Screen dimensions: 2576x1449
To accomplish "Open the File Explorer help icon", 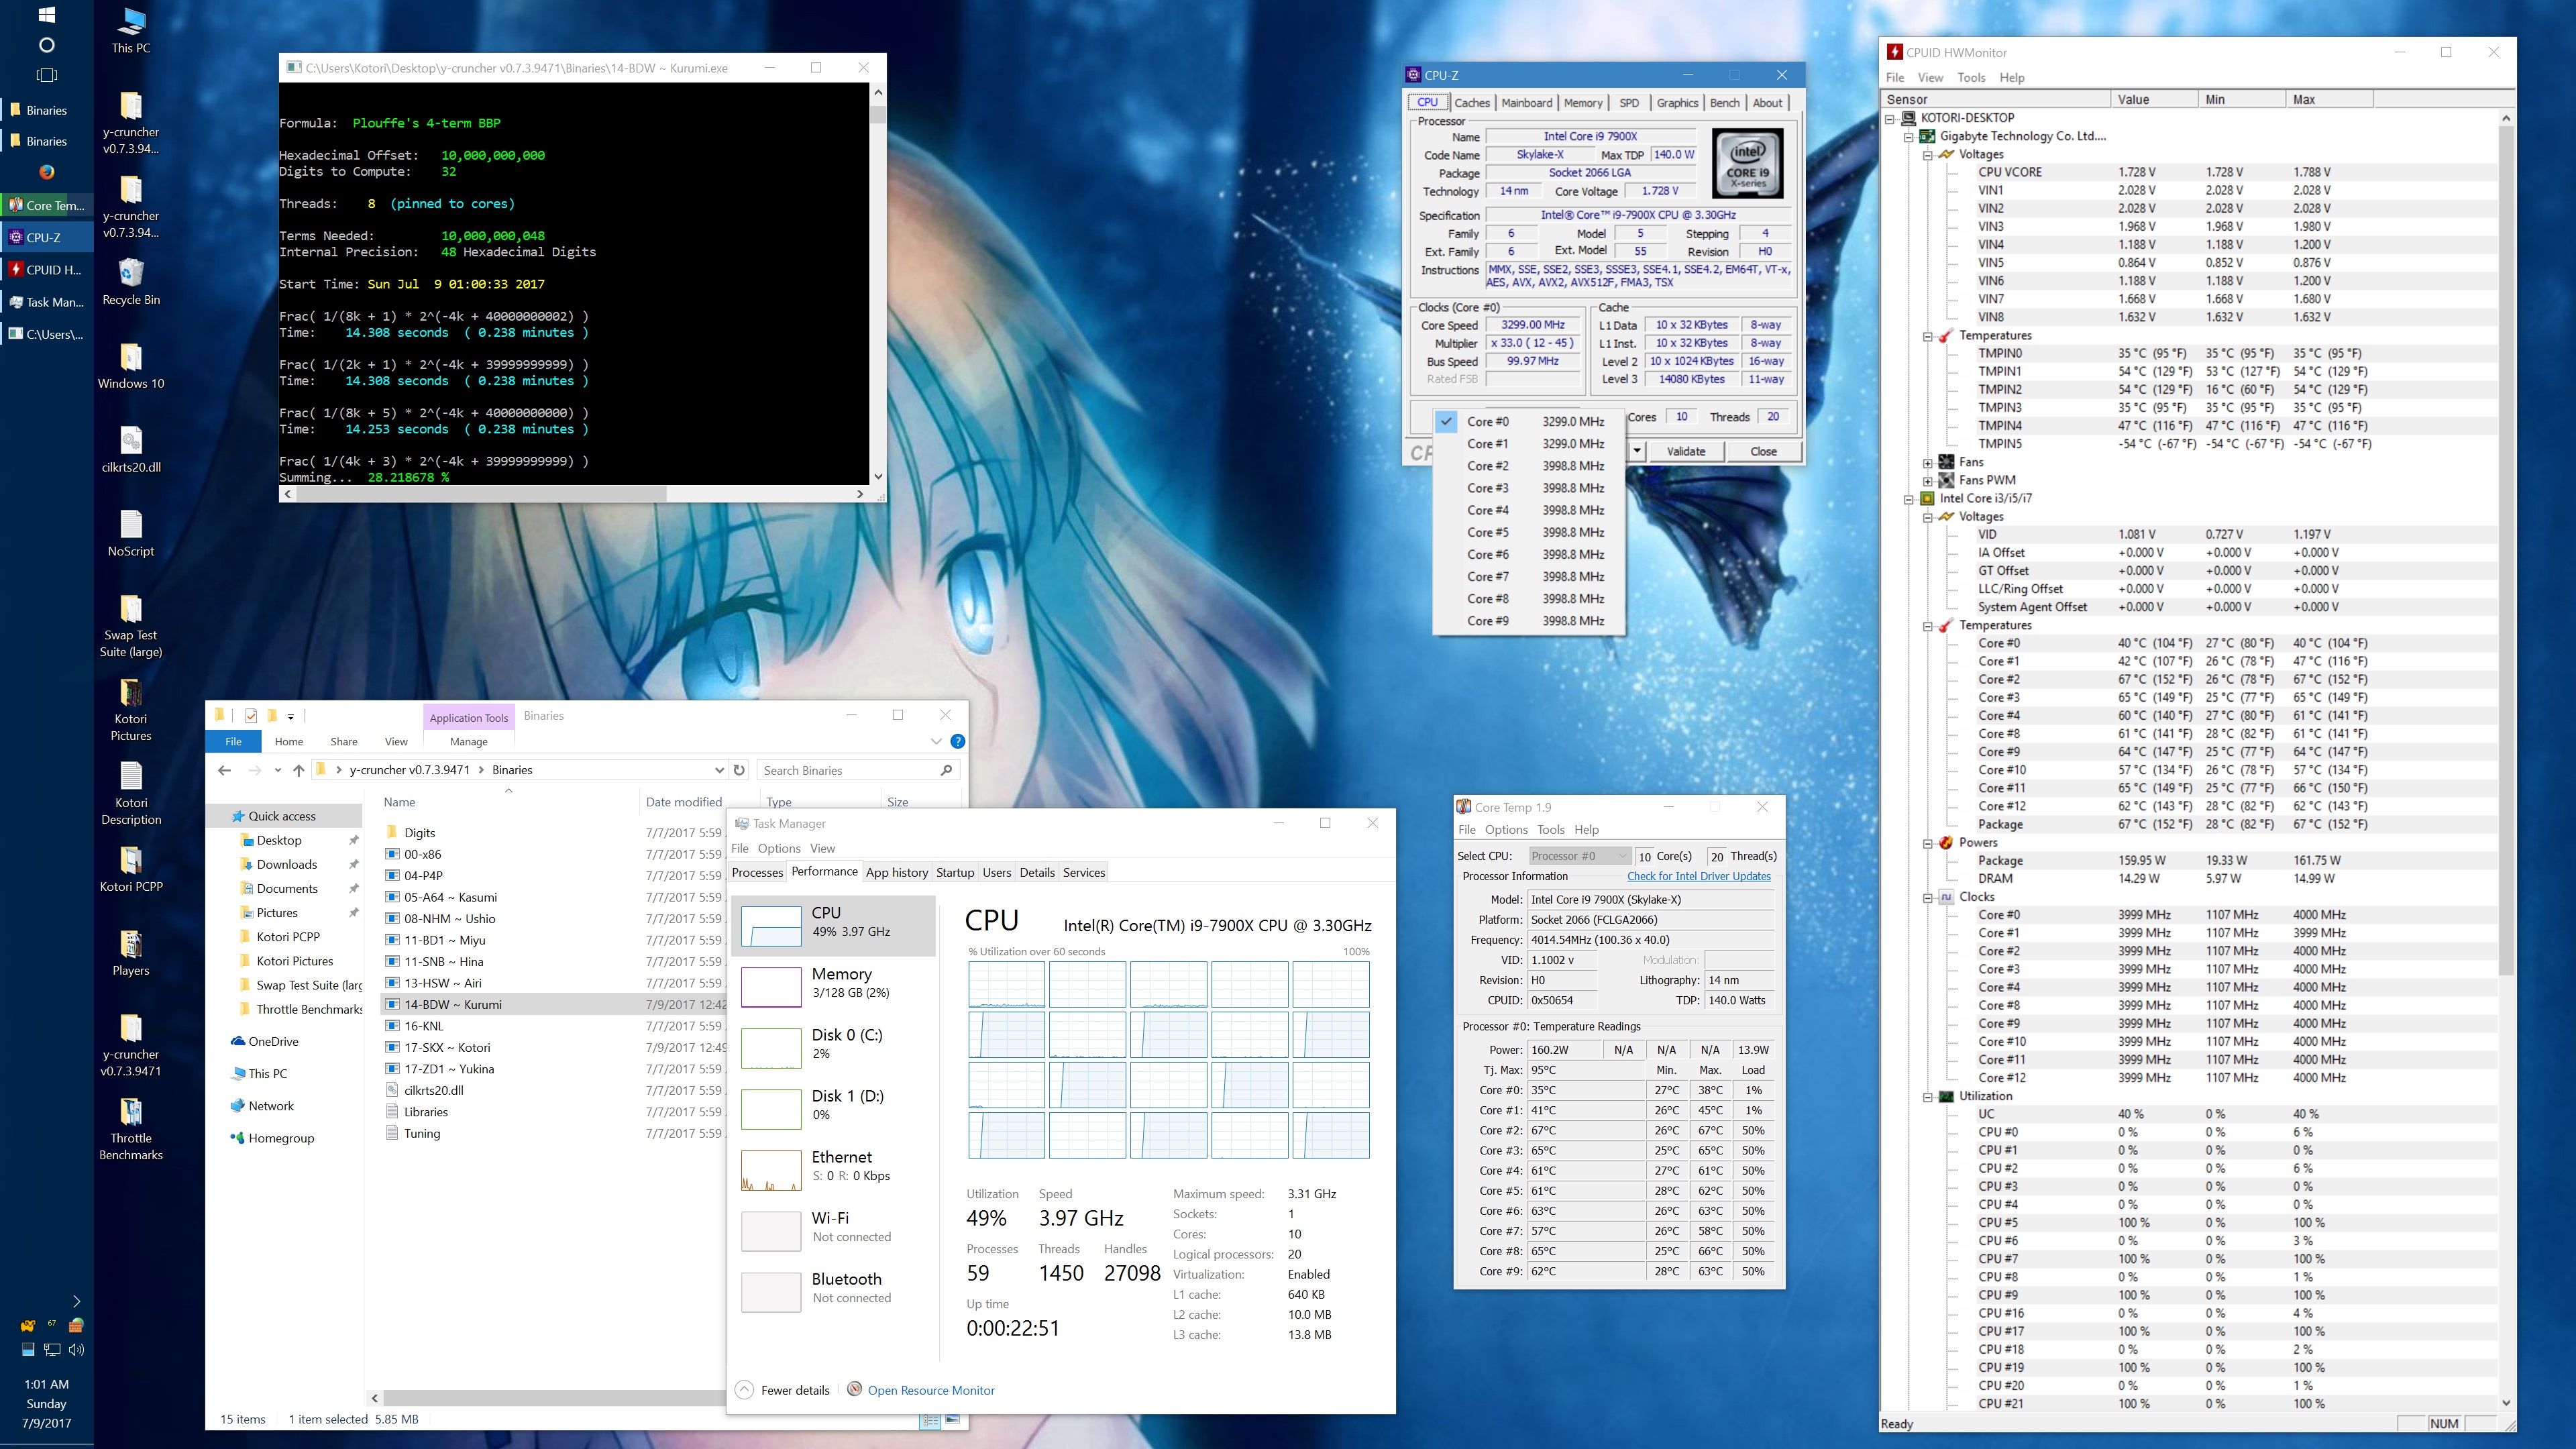I will click(x=957, y=741).
